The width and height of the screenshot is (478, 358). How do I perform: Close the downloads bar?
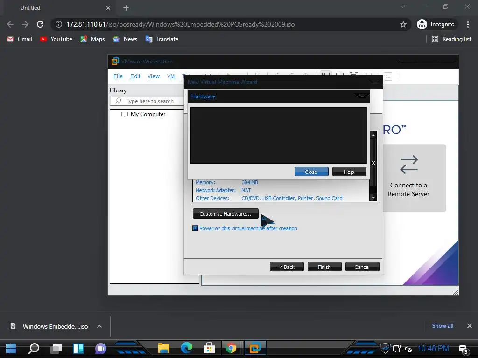[x=470, y=326]
